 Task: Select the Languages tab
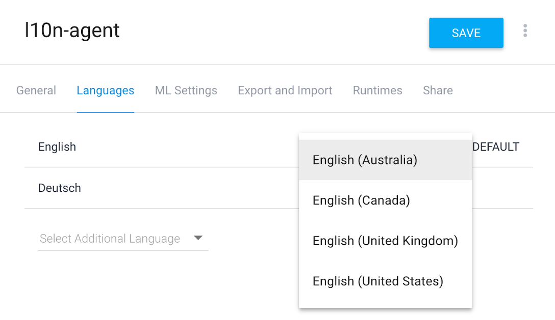coord(105,91)
